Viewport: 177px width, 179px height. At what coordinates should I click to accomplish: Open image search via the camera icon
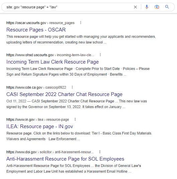click(x=157, y=7)
